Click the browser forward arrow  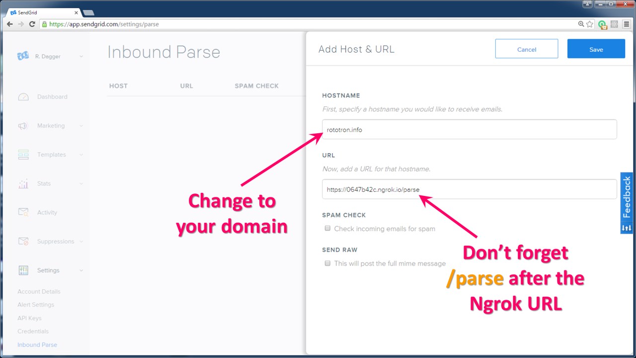(21, 24)
